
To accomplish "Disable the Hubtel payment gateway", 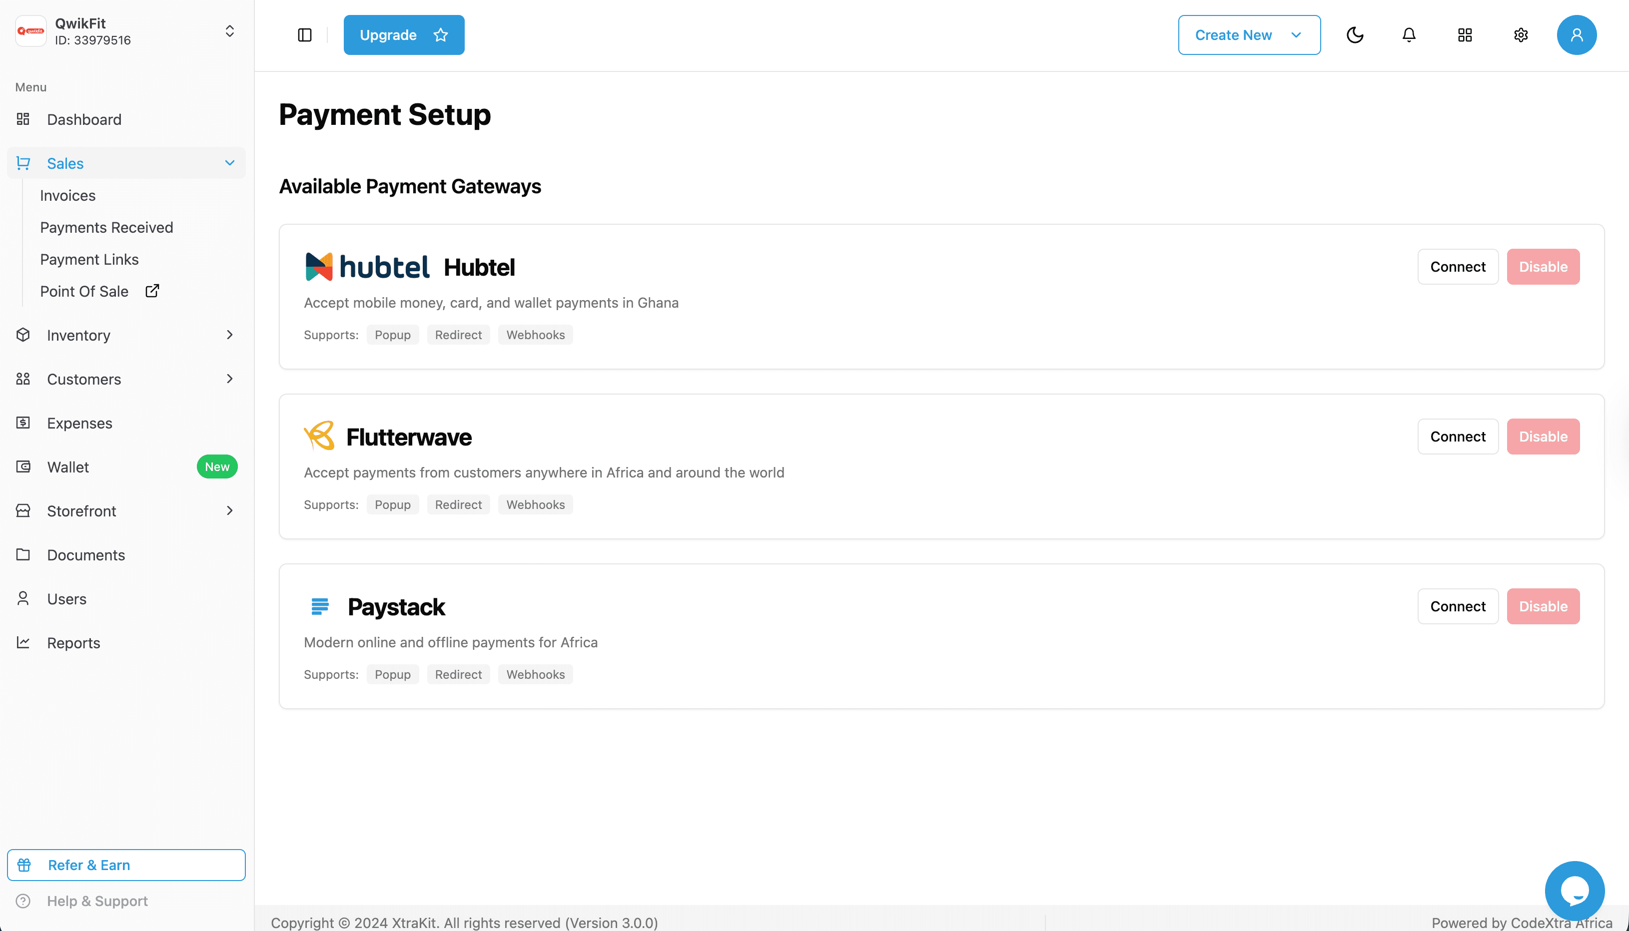I will tap(1543, 267).
